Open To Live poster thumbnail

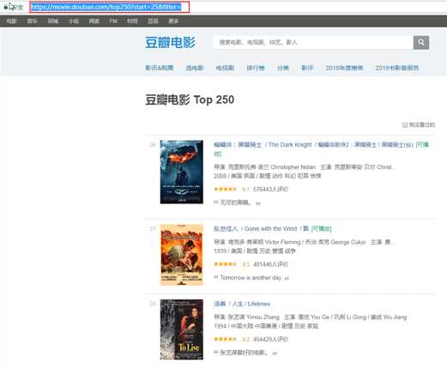pos(182,330)
